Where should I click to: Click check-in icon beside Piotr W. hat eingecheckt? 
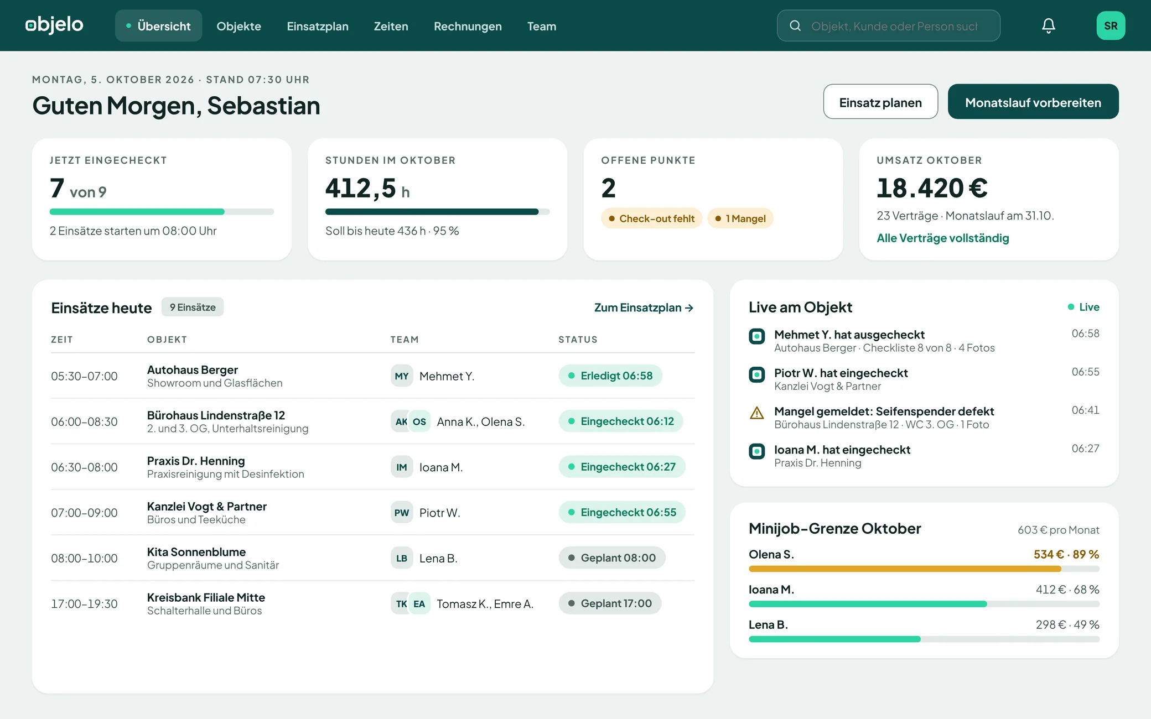tap(756, 374)
